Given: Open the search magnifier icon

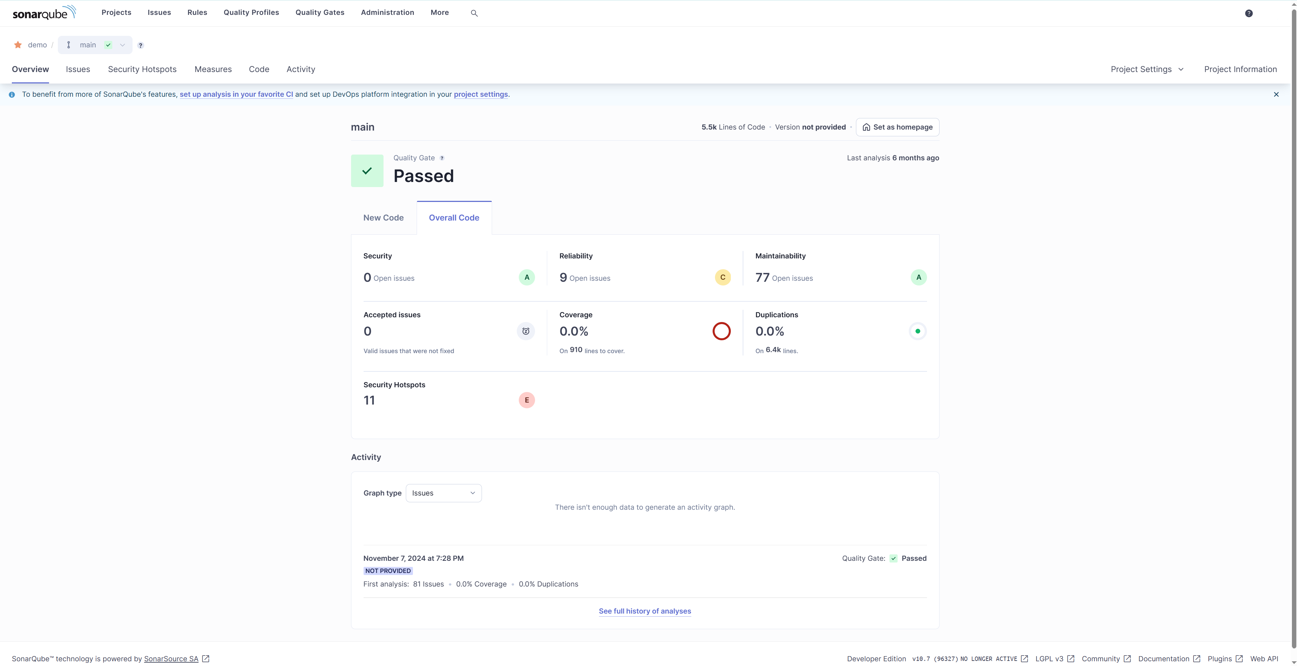Looking at the screenshot, I should coord(474,13).
